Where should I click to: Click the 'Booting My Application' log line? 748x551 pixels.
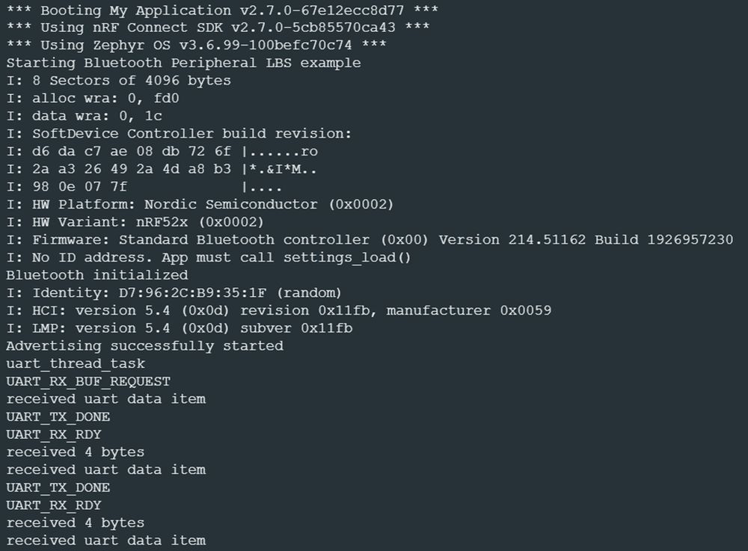(222, 10)
